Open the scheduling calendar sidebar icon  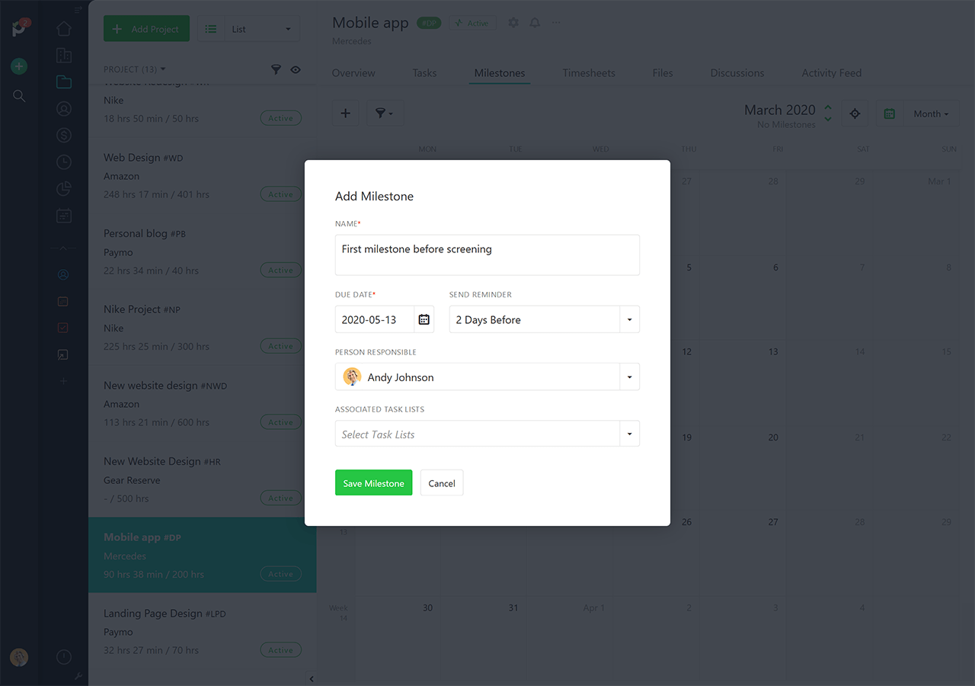[x=64, y=216]
